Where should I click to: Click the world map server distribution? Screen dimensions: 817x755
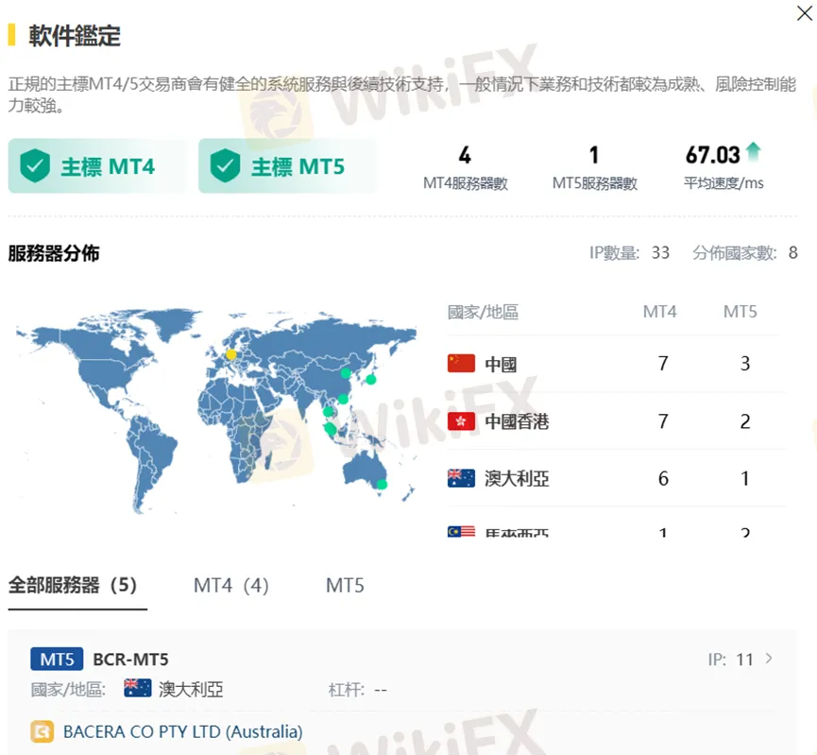pos(216,412)
